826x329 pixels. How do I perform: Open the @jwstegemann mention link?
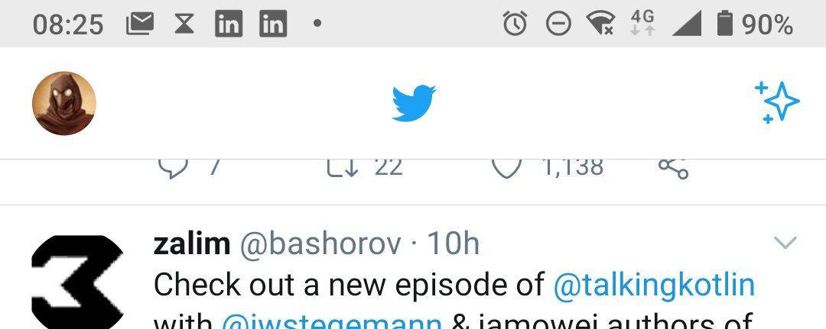[x=332, y=321]
